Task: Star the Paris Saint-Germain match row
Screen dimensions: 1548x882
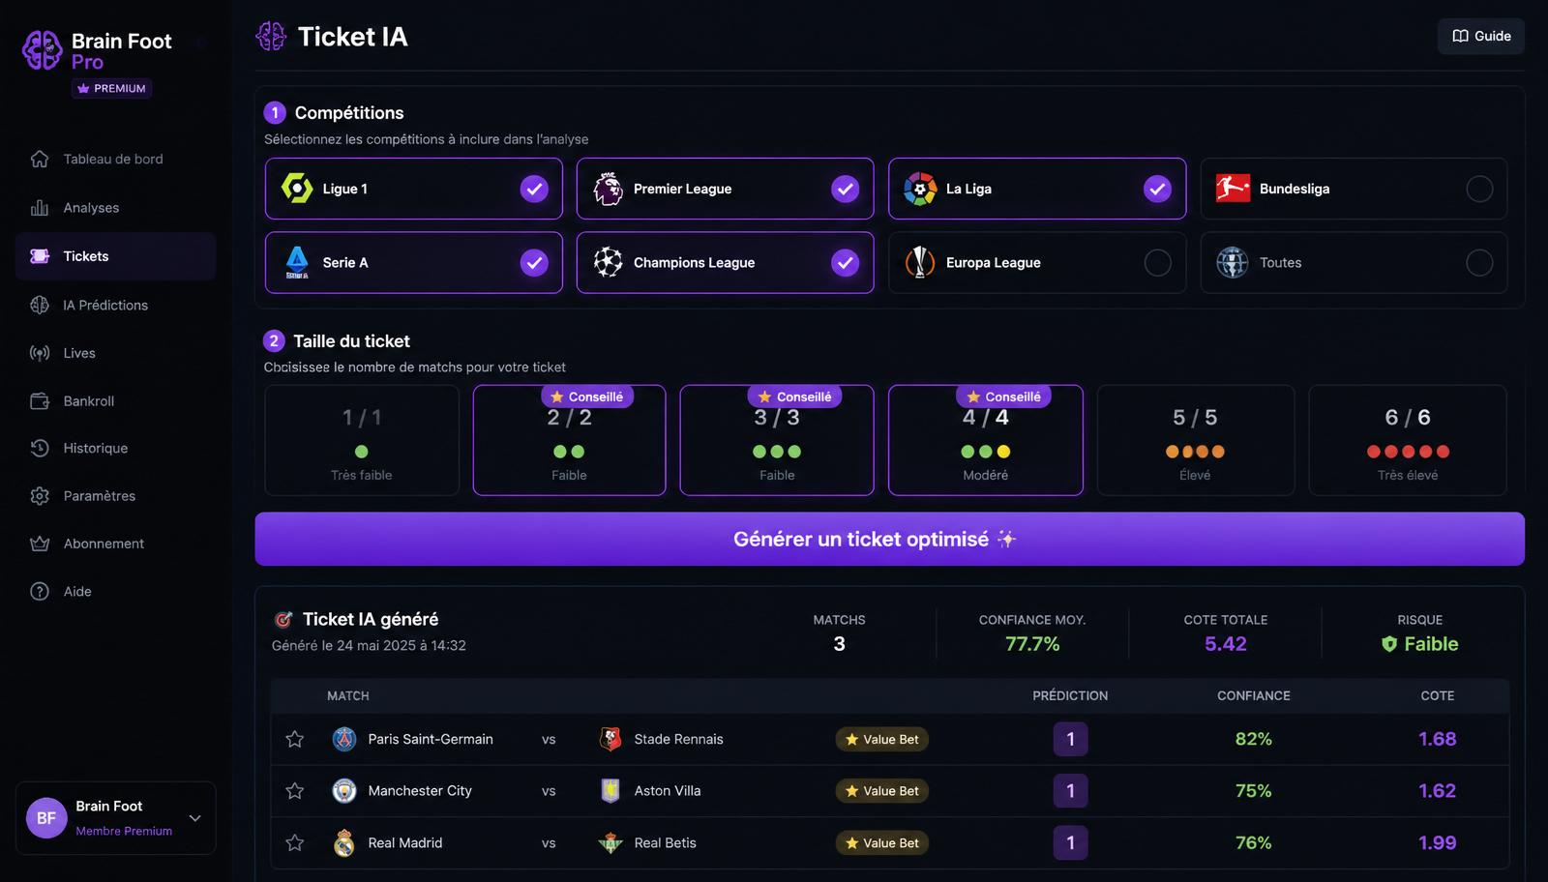Action: pyautogui.click(x=295, y=739)
